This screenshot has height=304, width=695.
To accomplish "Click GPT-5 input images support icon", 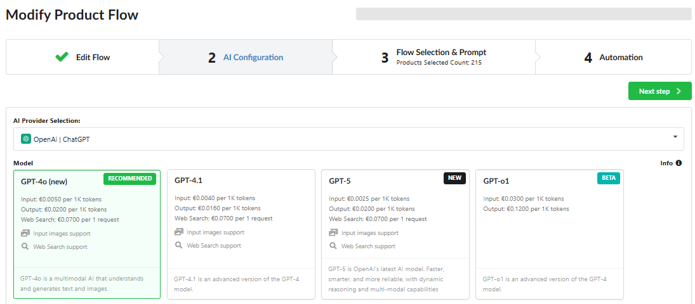I will [333, 232].
